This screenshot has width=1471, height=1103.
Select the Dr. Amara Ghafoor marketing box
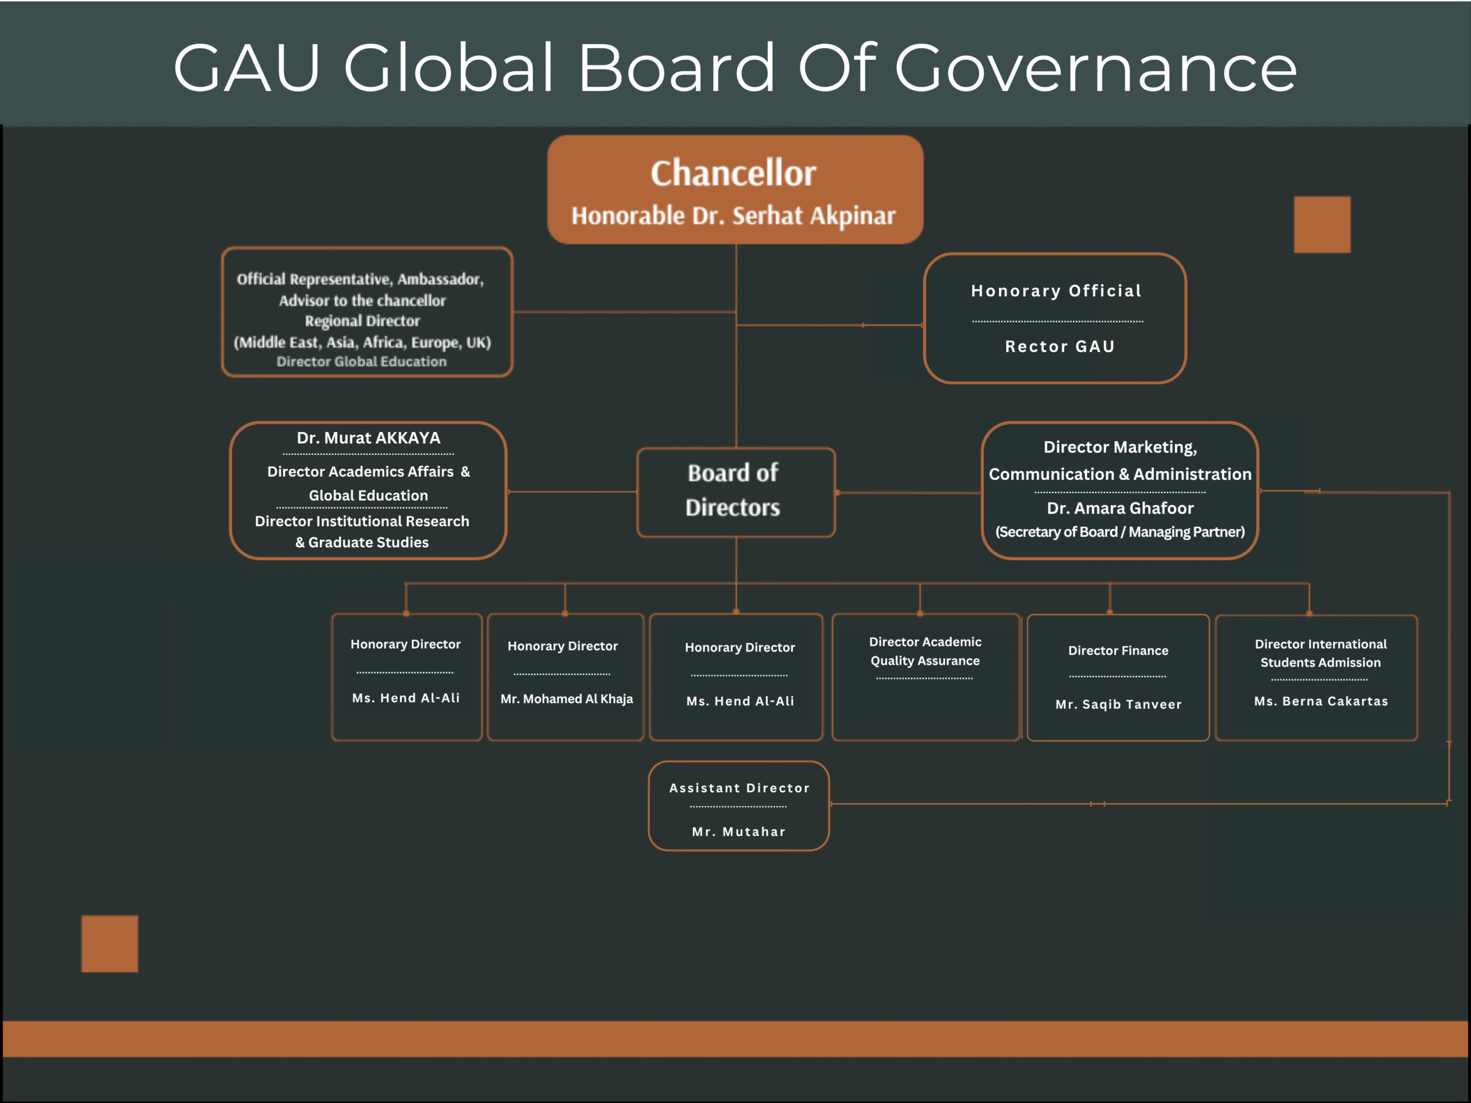1119,490
